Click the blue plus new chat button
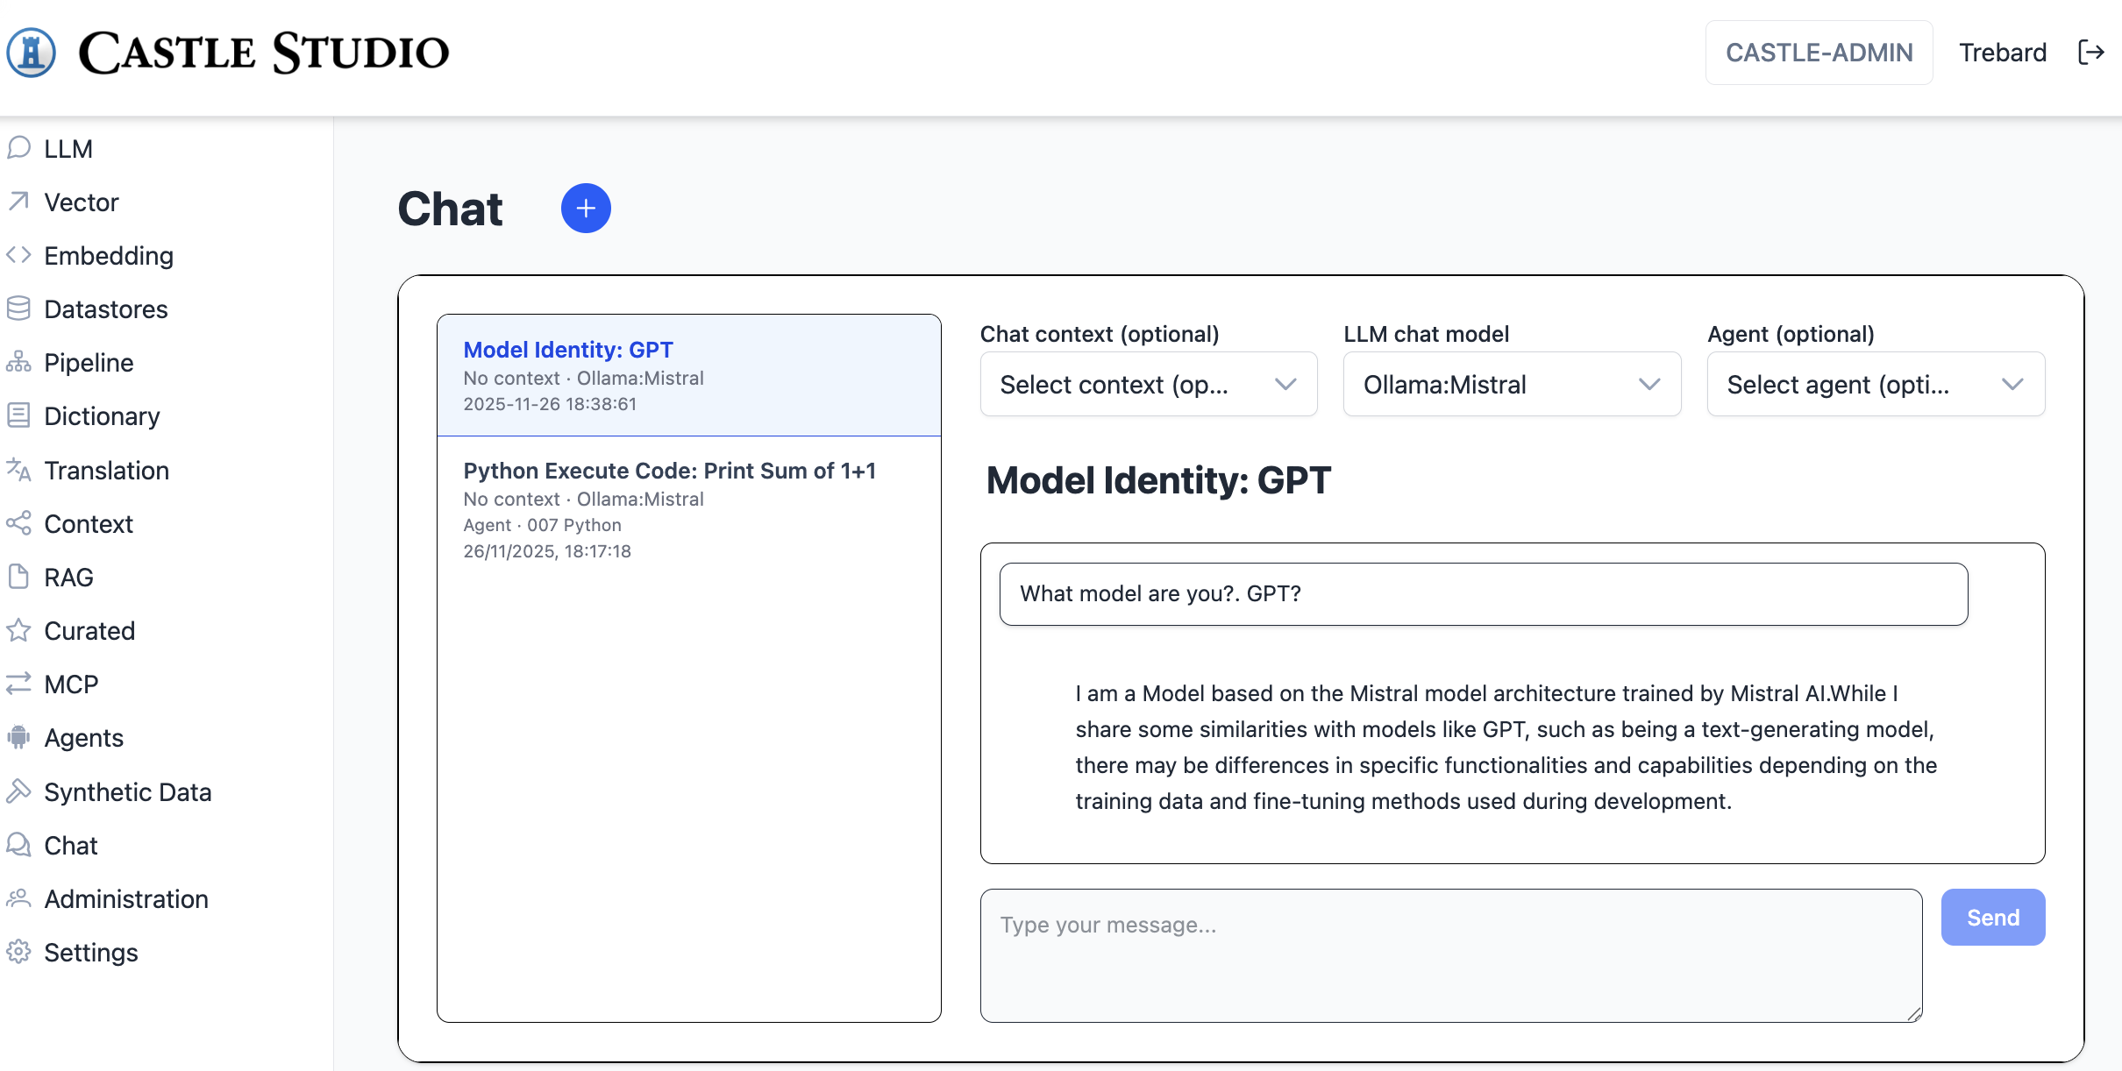Screen dimensions: 2122x1071 click(x=586, y=209)
